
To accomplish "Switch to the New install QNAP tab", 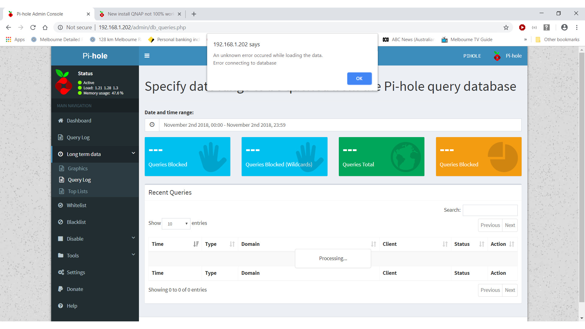I will [x=140, y=14].
